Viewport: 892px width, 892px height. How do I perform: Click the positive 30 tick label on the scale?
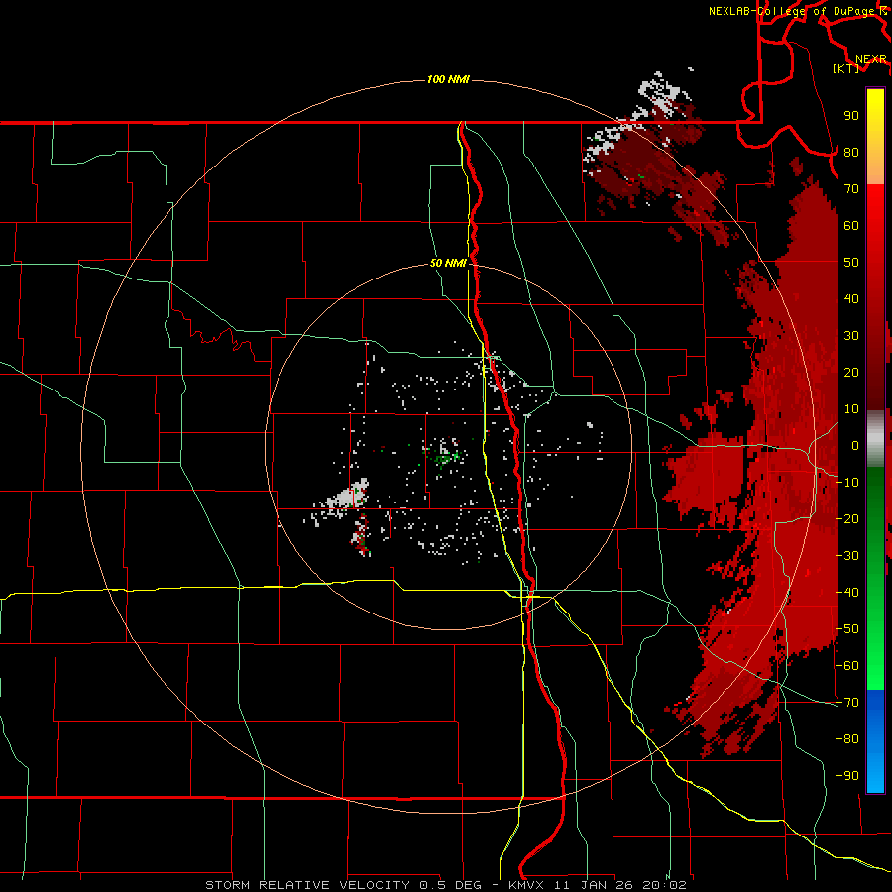click(x=851, y=336)
